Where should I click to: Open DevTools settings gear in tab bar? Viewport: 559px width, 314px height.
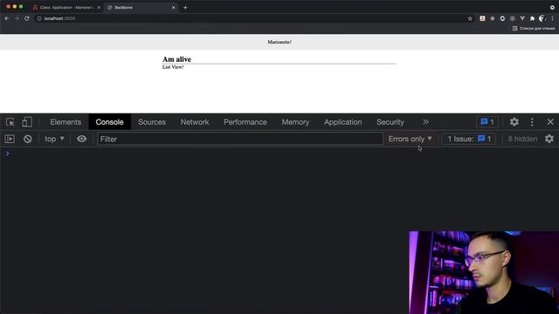coord(514,122)
